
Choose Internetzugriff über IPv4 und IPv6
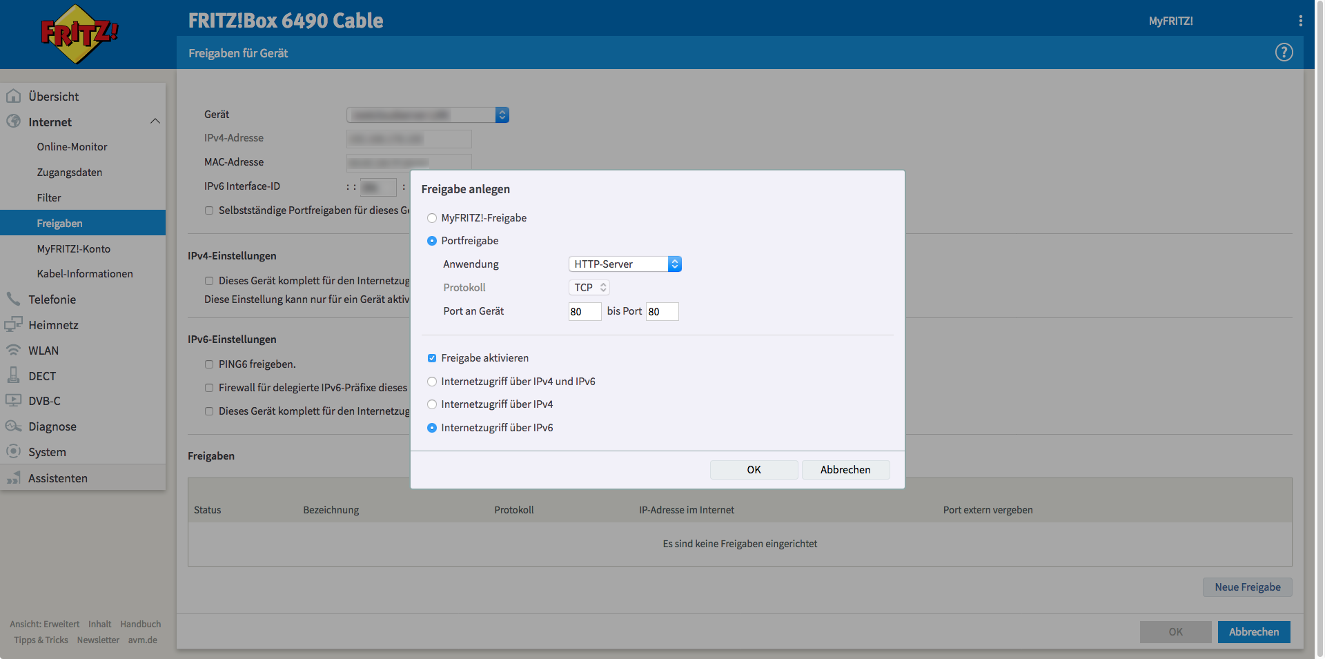(432, 382)
